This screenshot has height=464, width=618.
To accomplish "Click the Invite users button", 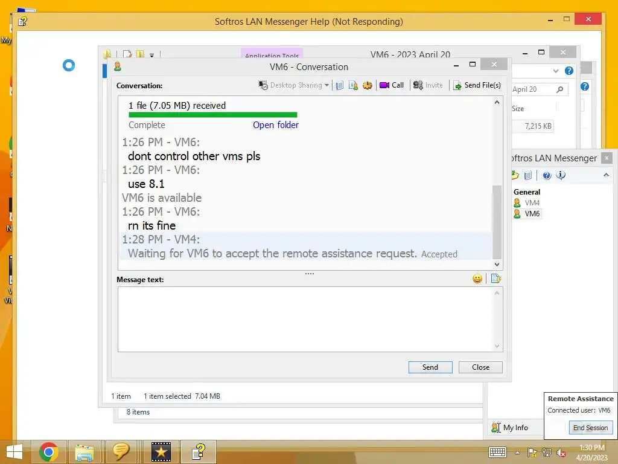I will tap(428, 85).
